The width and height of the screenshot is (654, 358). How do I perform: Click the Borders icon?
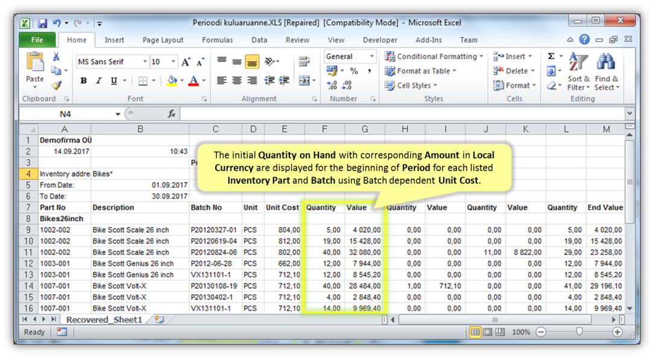click(143, 81)
